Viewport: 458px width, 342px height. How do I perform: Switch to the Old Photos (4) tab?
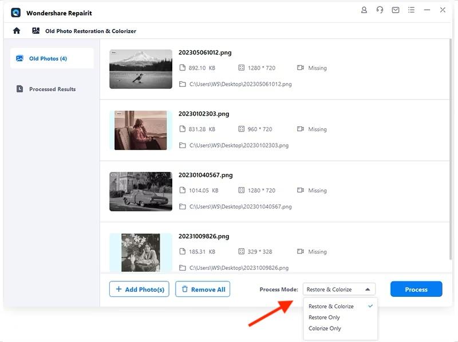coord(52,58)
